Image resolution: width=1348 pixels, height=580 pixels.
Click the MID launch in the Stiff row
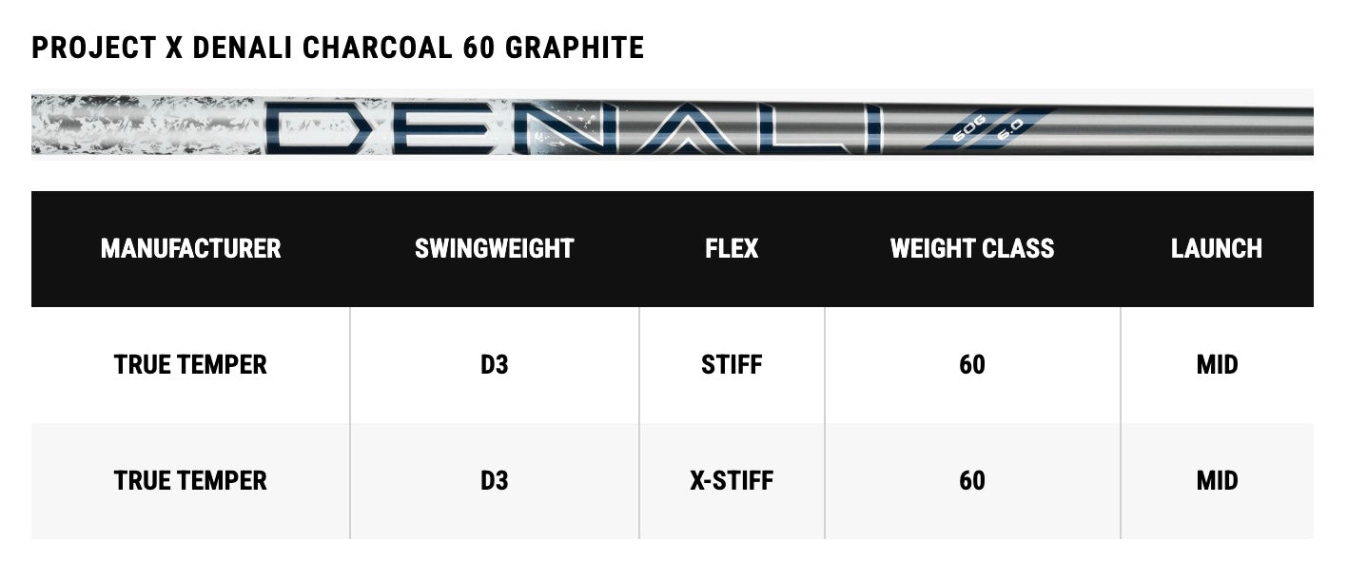click(1216, 365)
